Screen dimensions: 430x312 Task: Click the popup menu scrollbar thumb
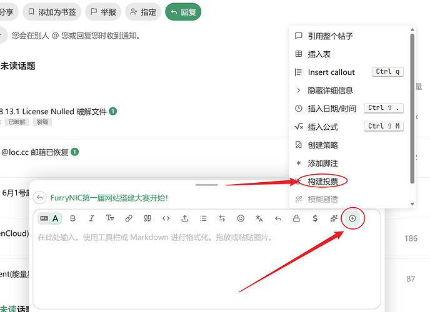click(x=412, y=109)
